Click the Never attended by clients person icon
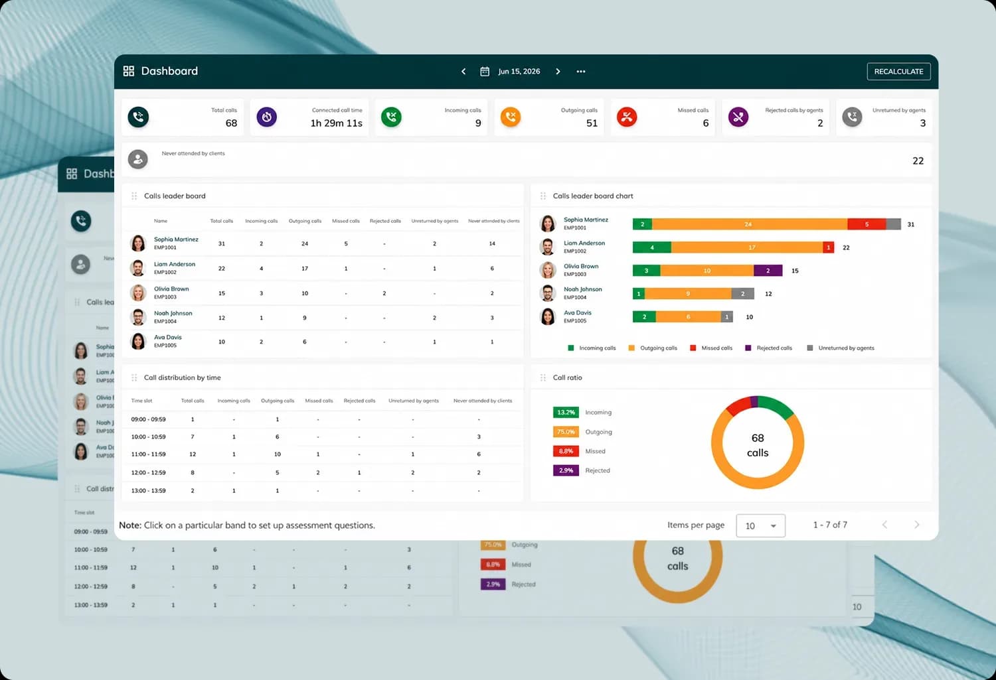996x680 pixels. point(137,159)
